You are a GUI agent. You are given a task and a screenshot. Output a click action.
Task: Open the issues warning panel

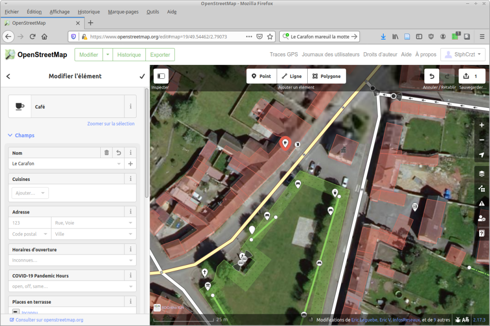482,203
